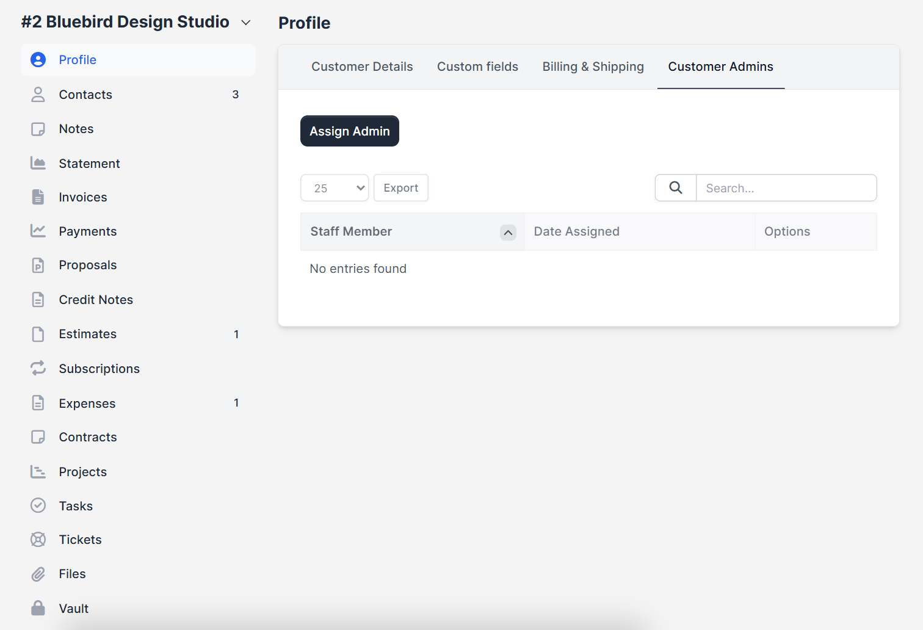Open the Statement section
The image size is (923, 630).
click(x=138, y=163)
